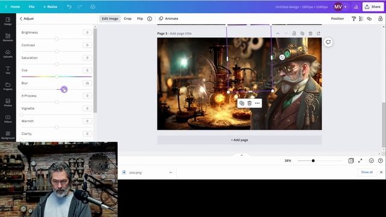The height and width of the screenshot is (217, 386).
Task: Delete the selected element from floating toolbar
Action: tap(249, 103)
